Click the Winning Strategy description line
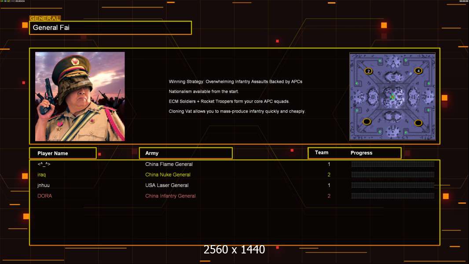 pos(236,82)
